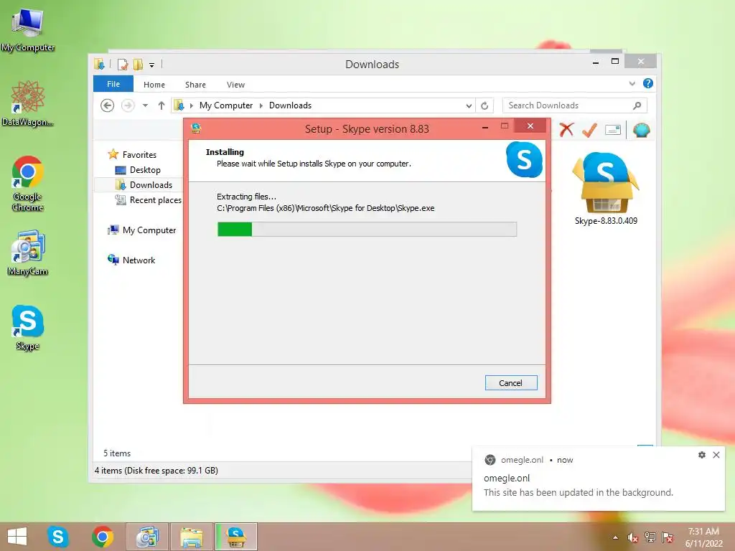
Task: Go back with the Explorer back arrow
Action: (108, 105)
